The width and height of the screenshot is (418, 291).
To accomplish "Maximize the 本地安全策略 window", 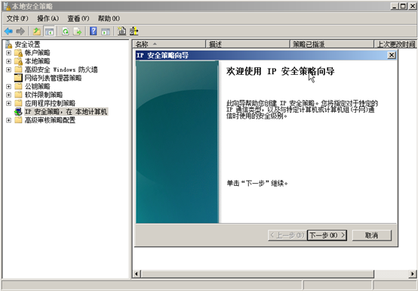I will pos(403,6).
